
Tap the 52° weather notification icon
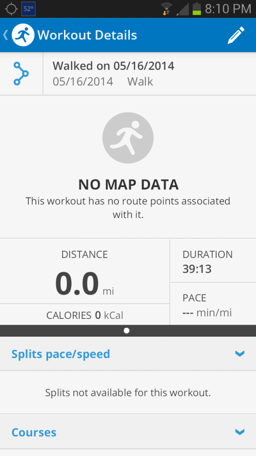[28, 9]
